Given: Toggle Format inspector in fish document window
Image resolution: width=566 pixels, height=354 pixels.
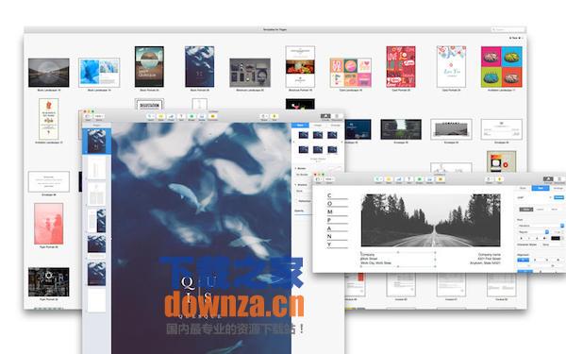Looking at the screenshot, I should coord(325,116).
